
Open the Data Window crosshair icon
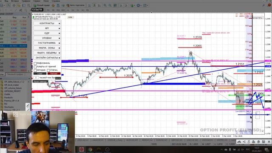14,6
